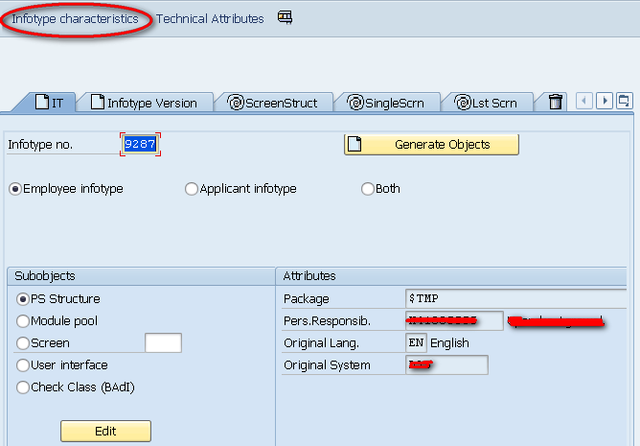
Task: Click the Pers.Responsib. field
Action: pyautogui.click(x=454, y=320)
